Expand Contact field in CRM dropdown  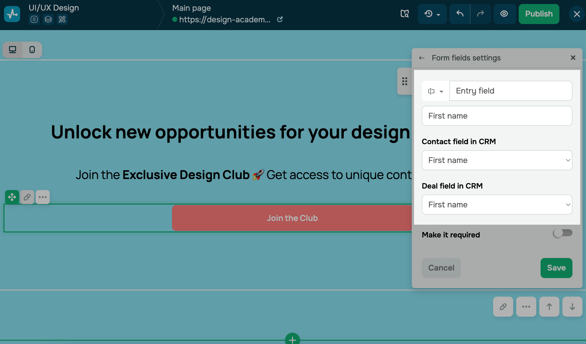pos(497,160)
